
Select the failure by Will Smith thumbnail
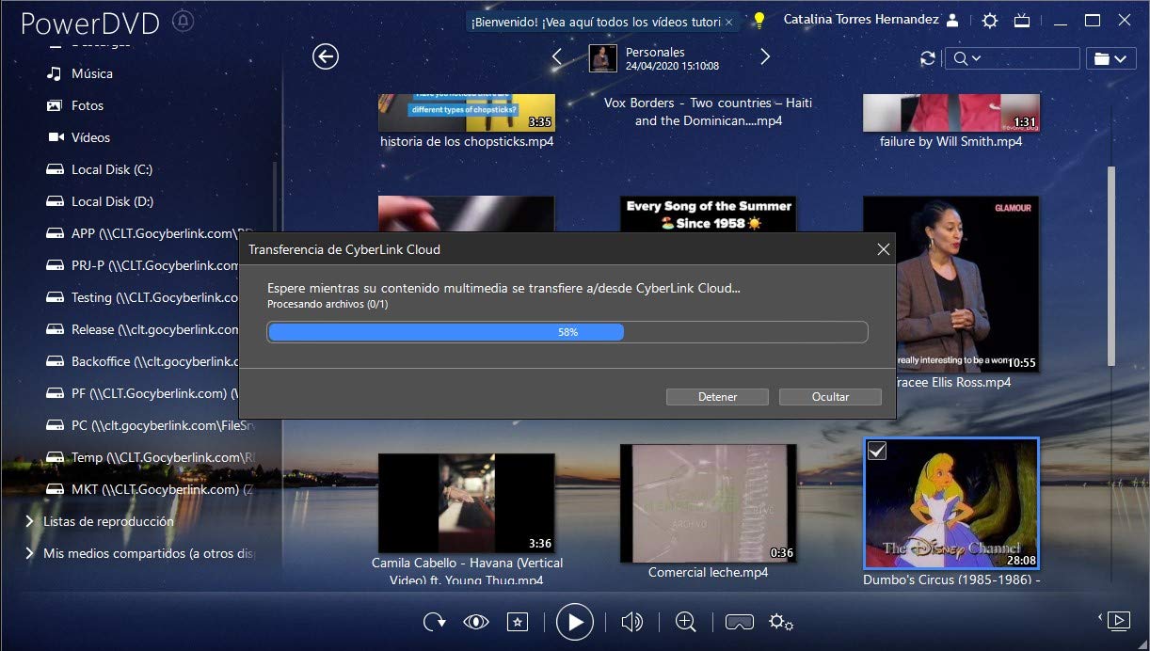coord(951,112)
